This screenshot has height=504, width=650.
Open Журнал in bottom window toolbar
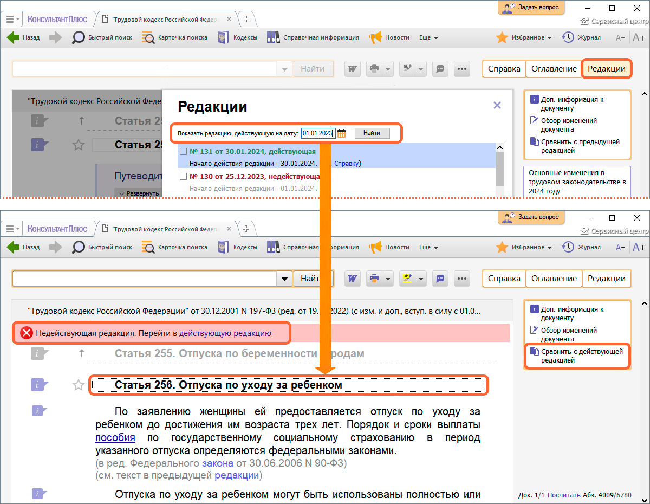point(581,247)
